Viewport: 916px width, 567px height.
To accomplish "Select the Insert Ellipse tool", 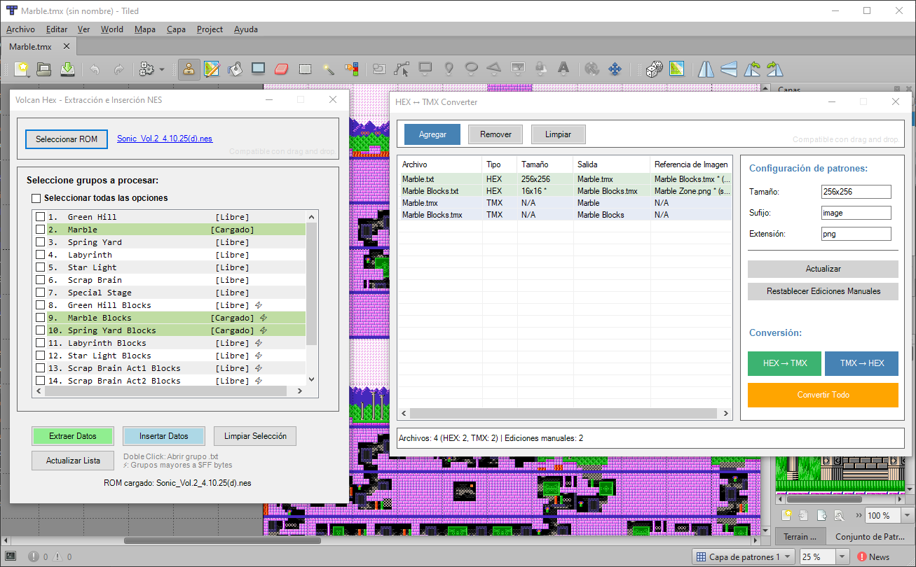I will click(472, 69).
